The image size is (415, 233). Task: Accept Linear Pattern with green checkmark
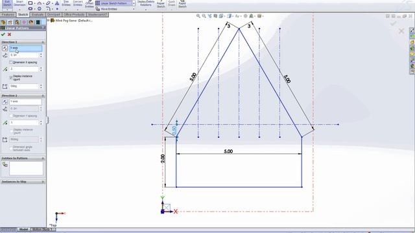(3, 34)
